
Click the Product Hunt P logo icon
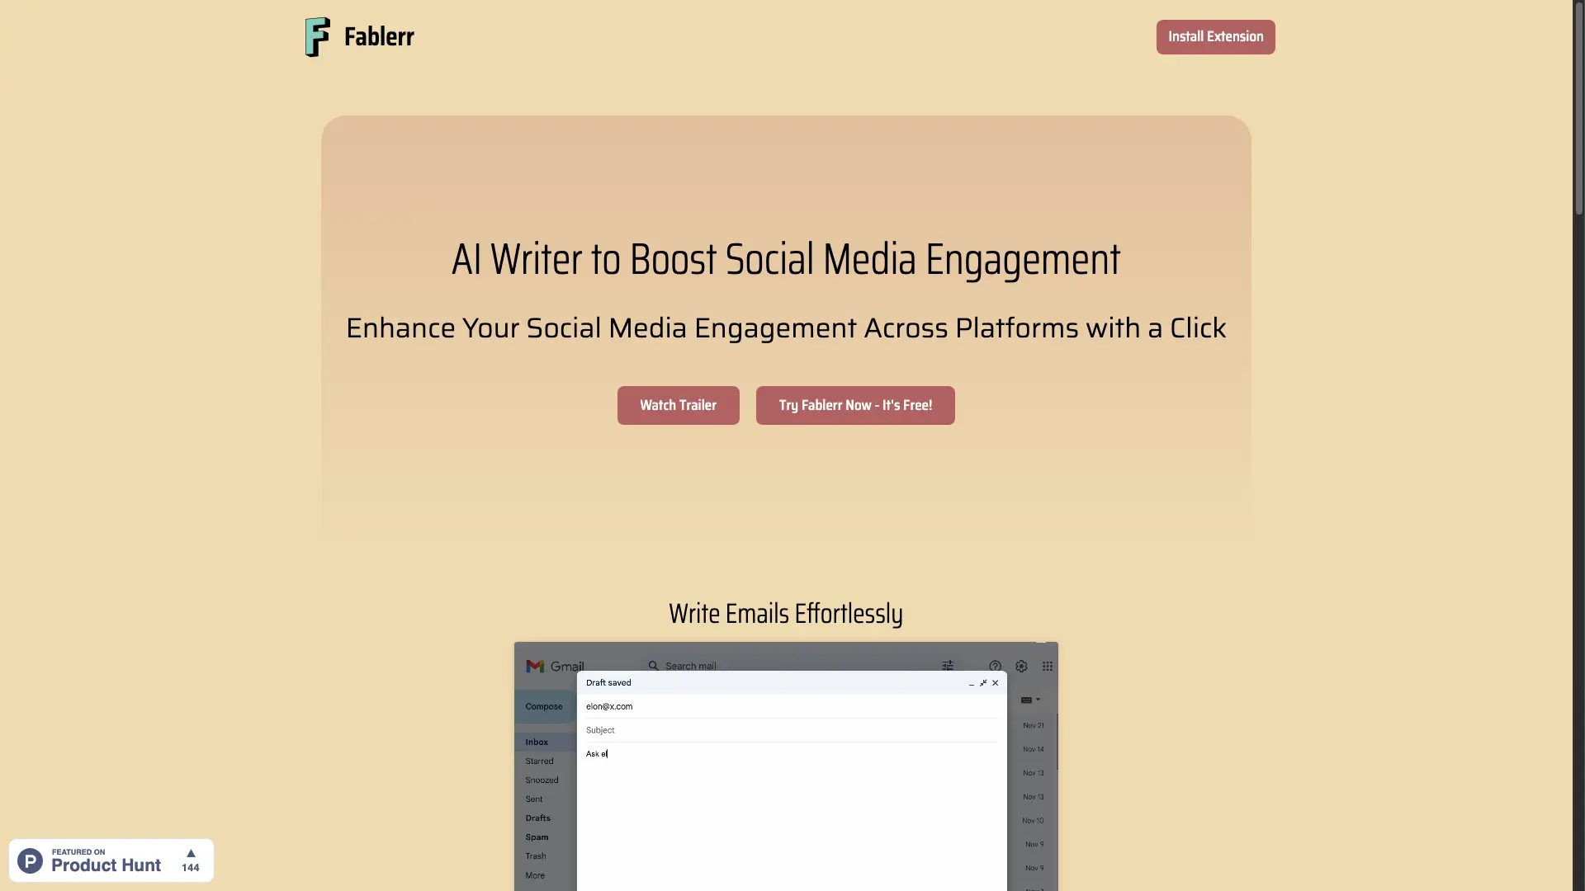coord(31,860)
